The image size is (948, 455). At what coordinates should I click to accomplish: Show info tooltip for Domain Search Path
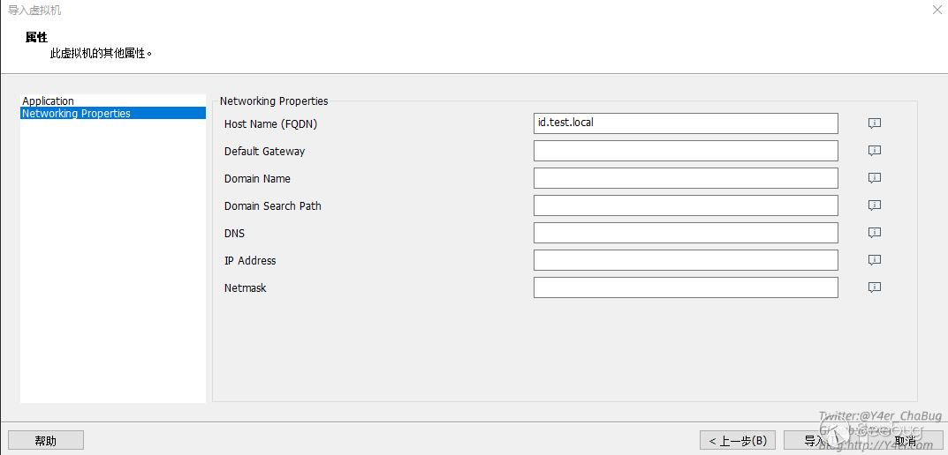point(875,205)
